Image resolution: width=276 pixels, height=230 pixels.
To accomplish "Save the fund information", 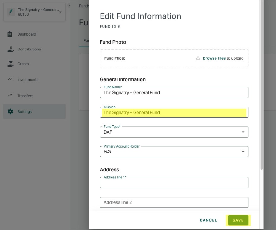I will (x=238, y=220).
